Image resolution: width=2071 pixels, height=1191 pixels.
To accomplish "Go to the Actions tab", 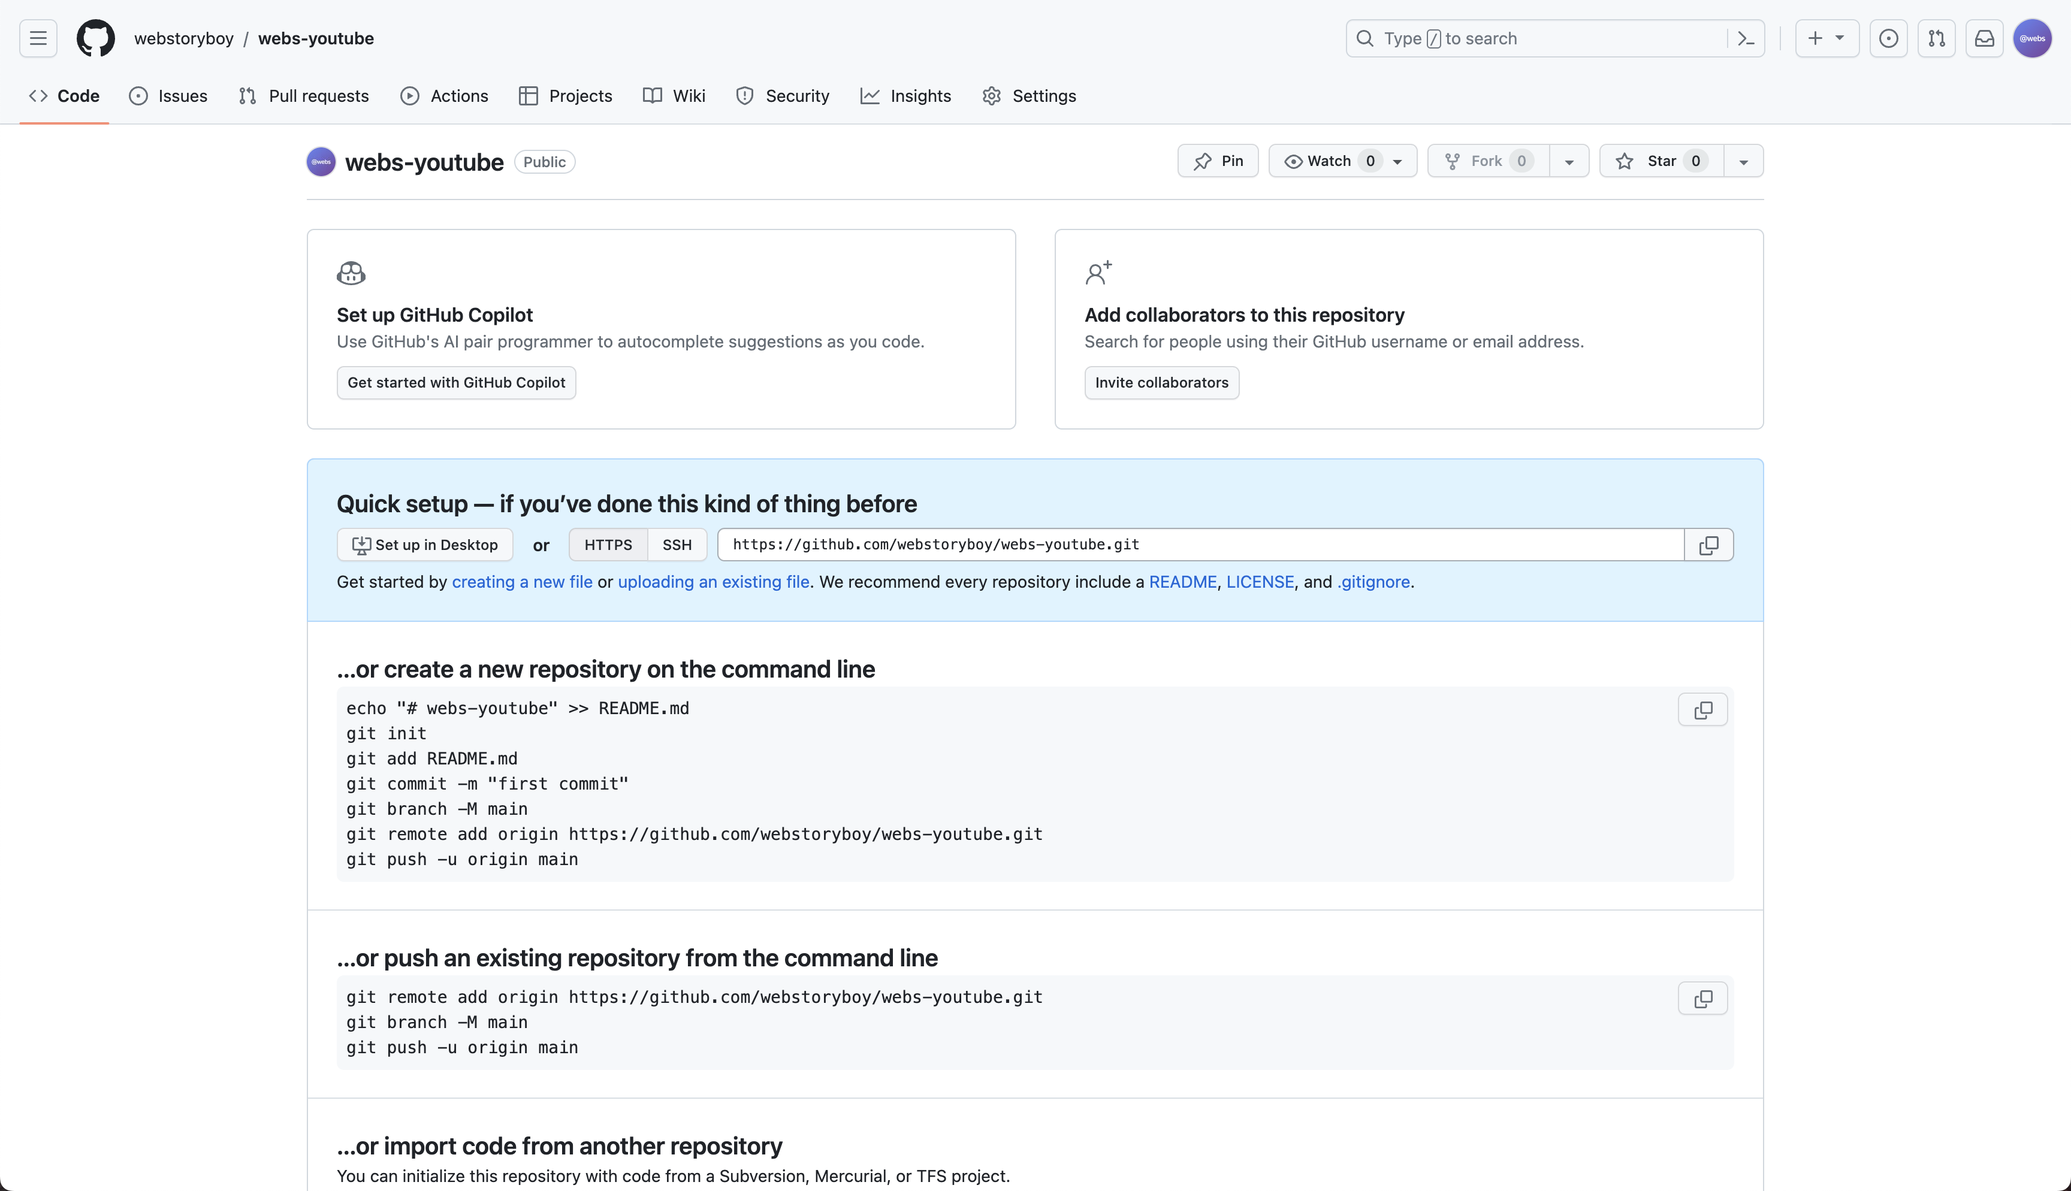I will click(444, 96).
